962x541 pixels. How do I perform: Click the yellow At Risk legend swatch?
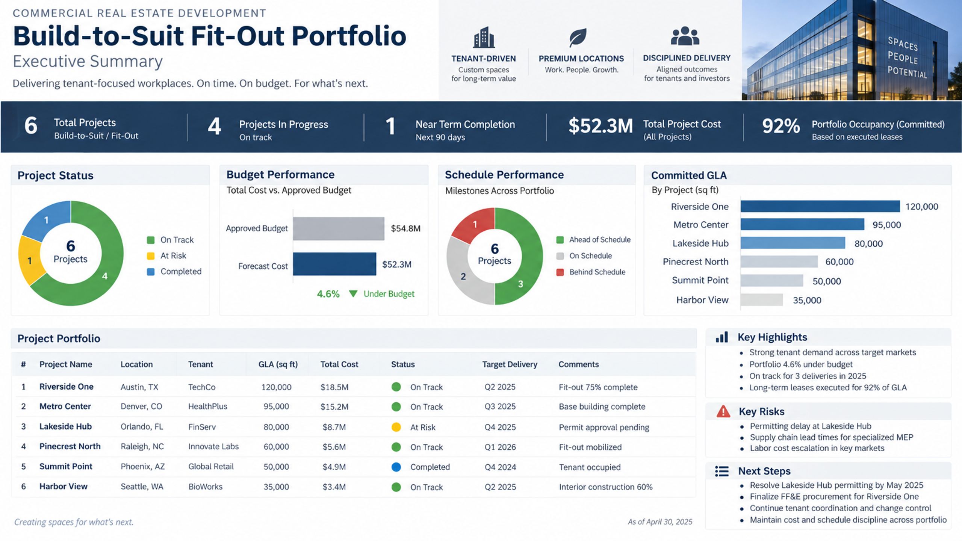[151, 256]
